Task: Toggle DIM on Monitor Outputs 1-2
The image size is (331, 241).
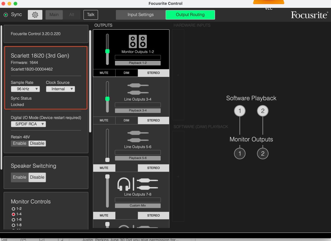Action: coord(126,73)
